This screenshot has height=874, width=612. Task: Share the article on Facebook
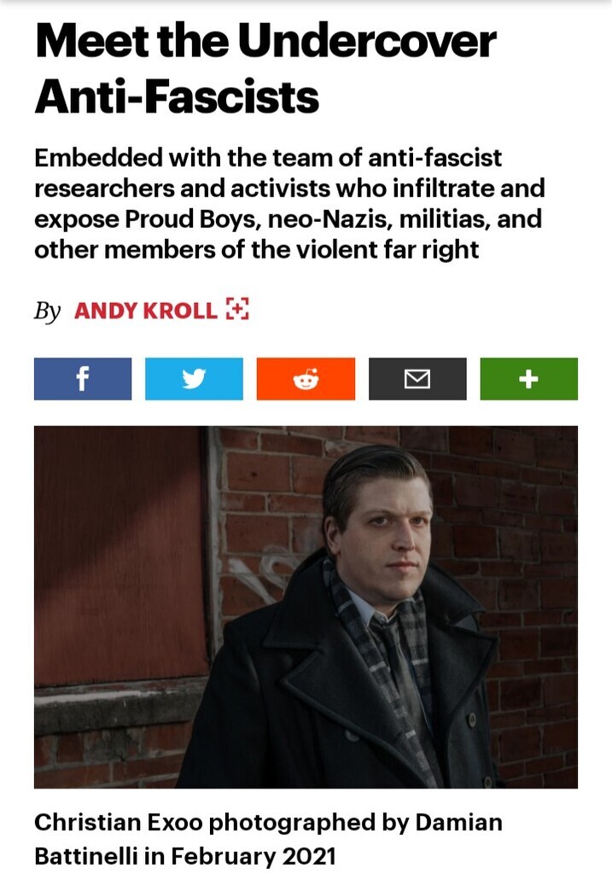click(83, 379)
